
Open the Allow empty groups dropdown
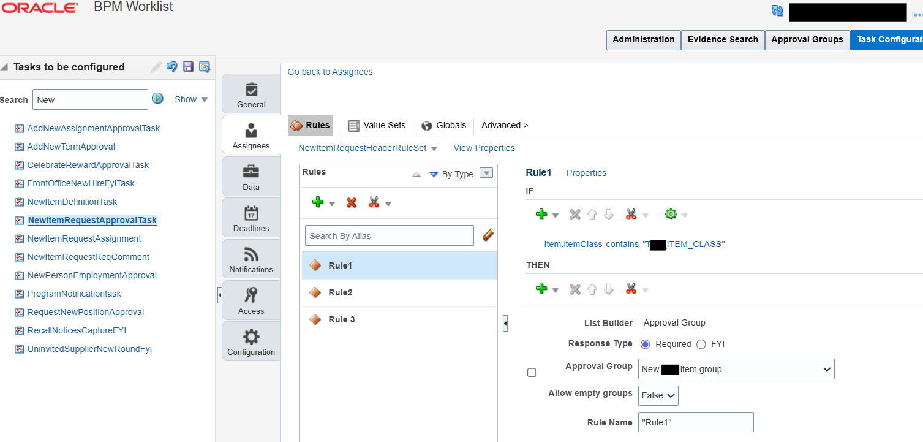pyautogui.click(x=658, y=395)
